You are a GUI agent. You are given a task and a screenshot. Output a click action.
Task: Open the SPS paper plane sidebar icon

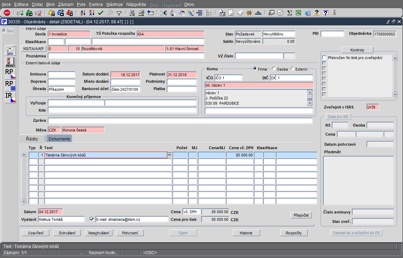(10, 51)
